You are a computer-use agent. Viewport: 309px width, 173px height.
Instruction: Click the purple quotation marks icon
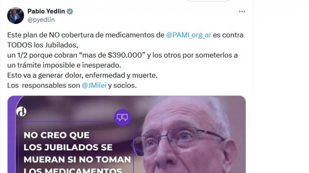click(x=122, y=117)
